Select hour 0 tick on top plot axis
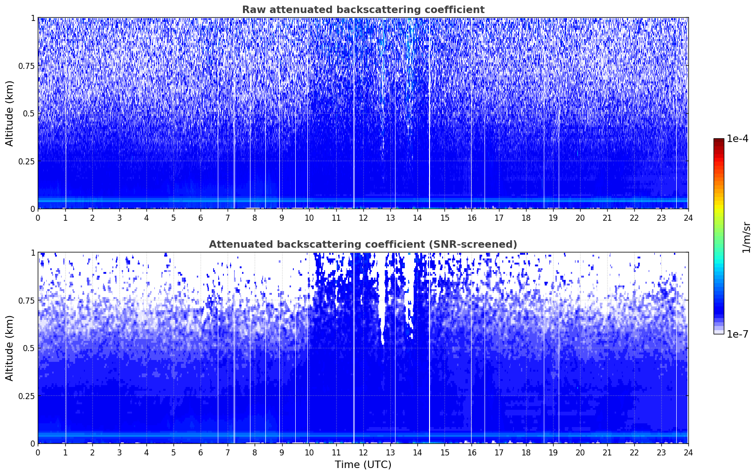 point(38,218)
